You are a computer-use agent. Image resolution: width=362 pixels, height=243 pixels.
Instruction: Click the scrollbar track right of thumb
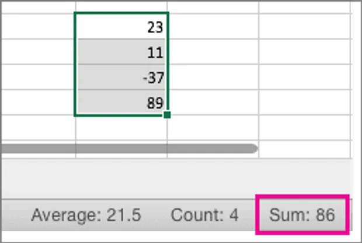pos(305,149)
